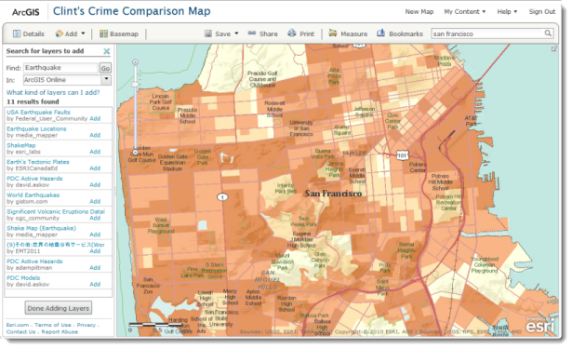
Task: Add the Earthquake Locations layer
Action: [95, 135]
